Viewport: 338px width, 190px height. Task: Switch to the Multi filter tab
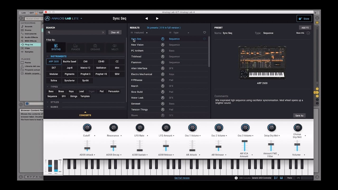tap(115, 47)
